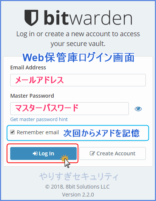156x201 pixels.
Task: Click the Version 2.2.0 text
Action: (x=78, y=195)
